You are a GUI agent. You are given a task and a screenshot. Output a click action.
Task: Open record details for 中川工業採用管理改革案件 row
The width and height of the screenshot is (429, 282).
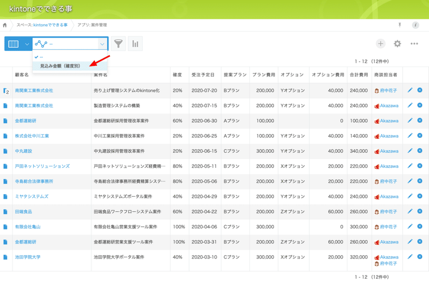pos(5,136)
